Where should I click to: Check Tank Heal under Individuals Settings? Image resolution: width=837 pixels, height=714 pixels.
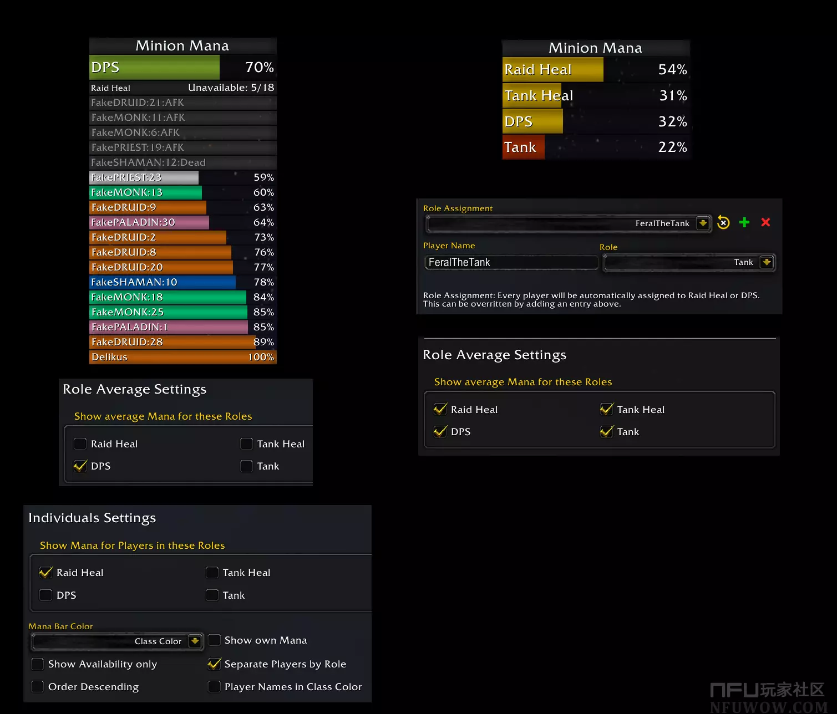(x=212, y=572)
